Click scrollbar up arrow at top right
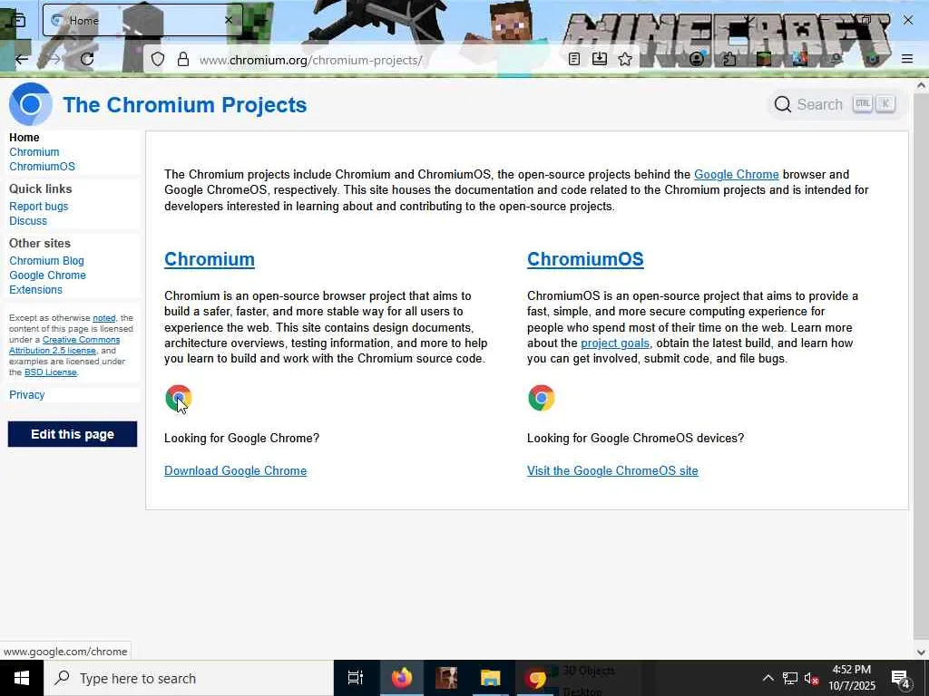This screenshot has height=696, width=929. (921, 85)
